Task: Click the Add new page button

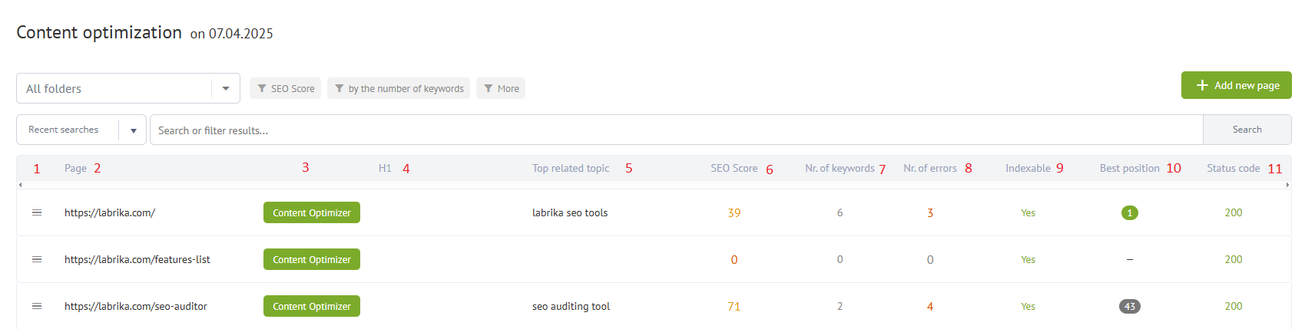Action: 1236,85
